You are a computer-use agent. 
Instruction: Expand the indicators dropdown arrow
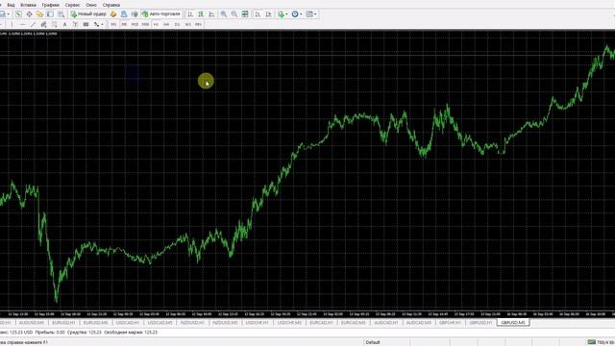pos(286,14)
